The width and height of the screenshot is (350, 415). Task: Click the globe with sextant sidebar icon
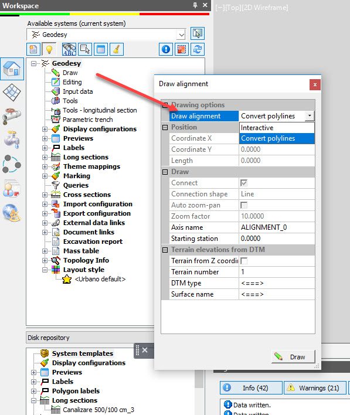click(11, 213)
